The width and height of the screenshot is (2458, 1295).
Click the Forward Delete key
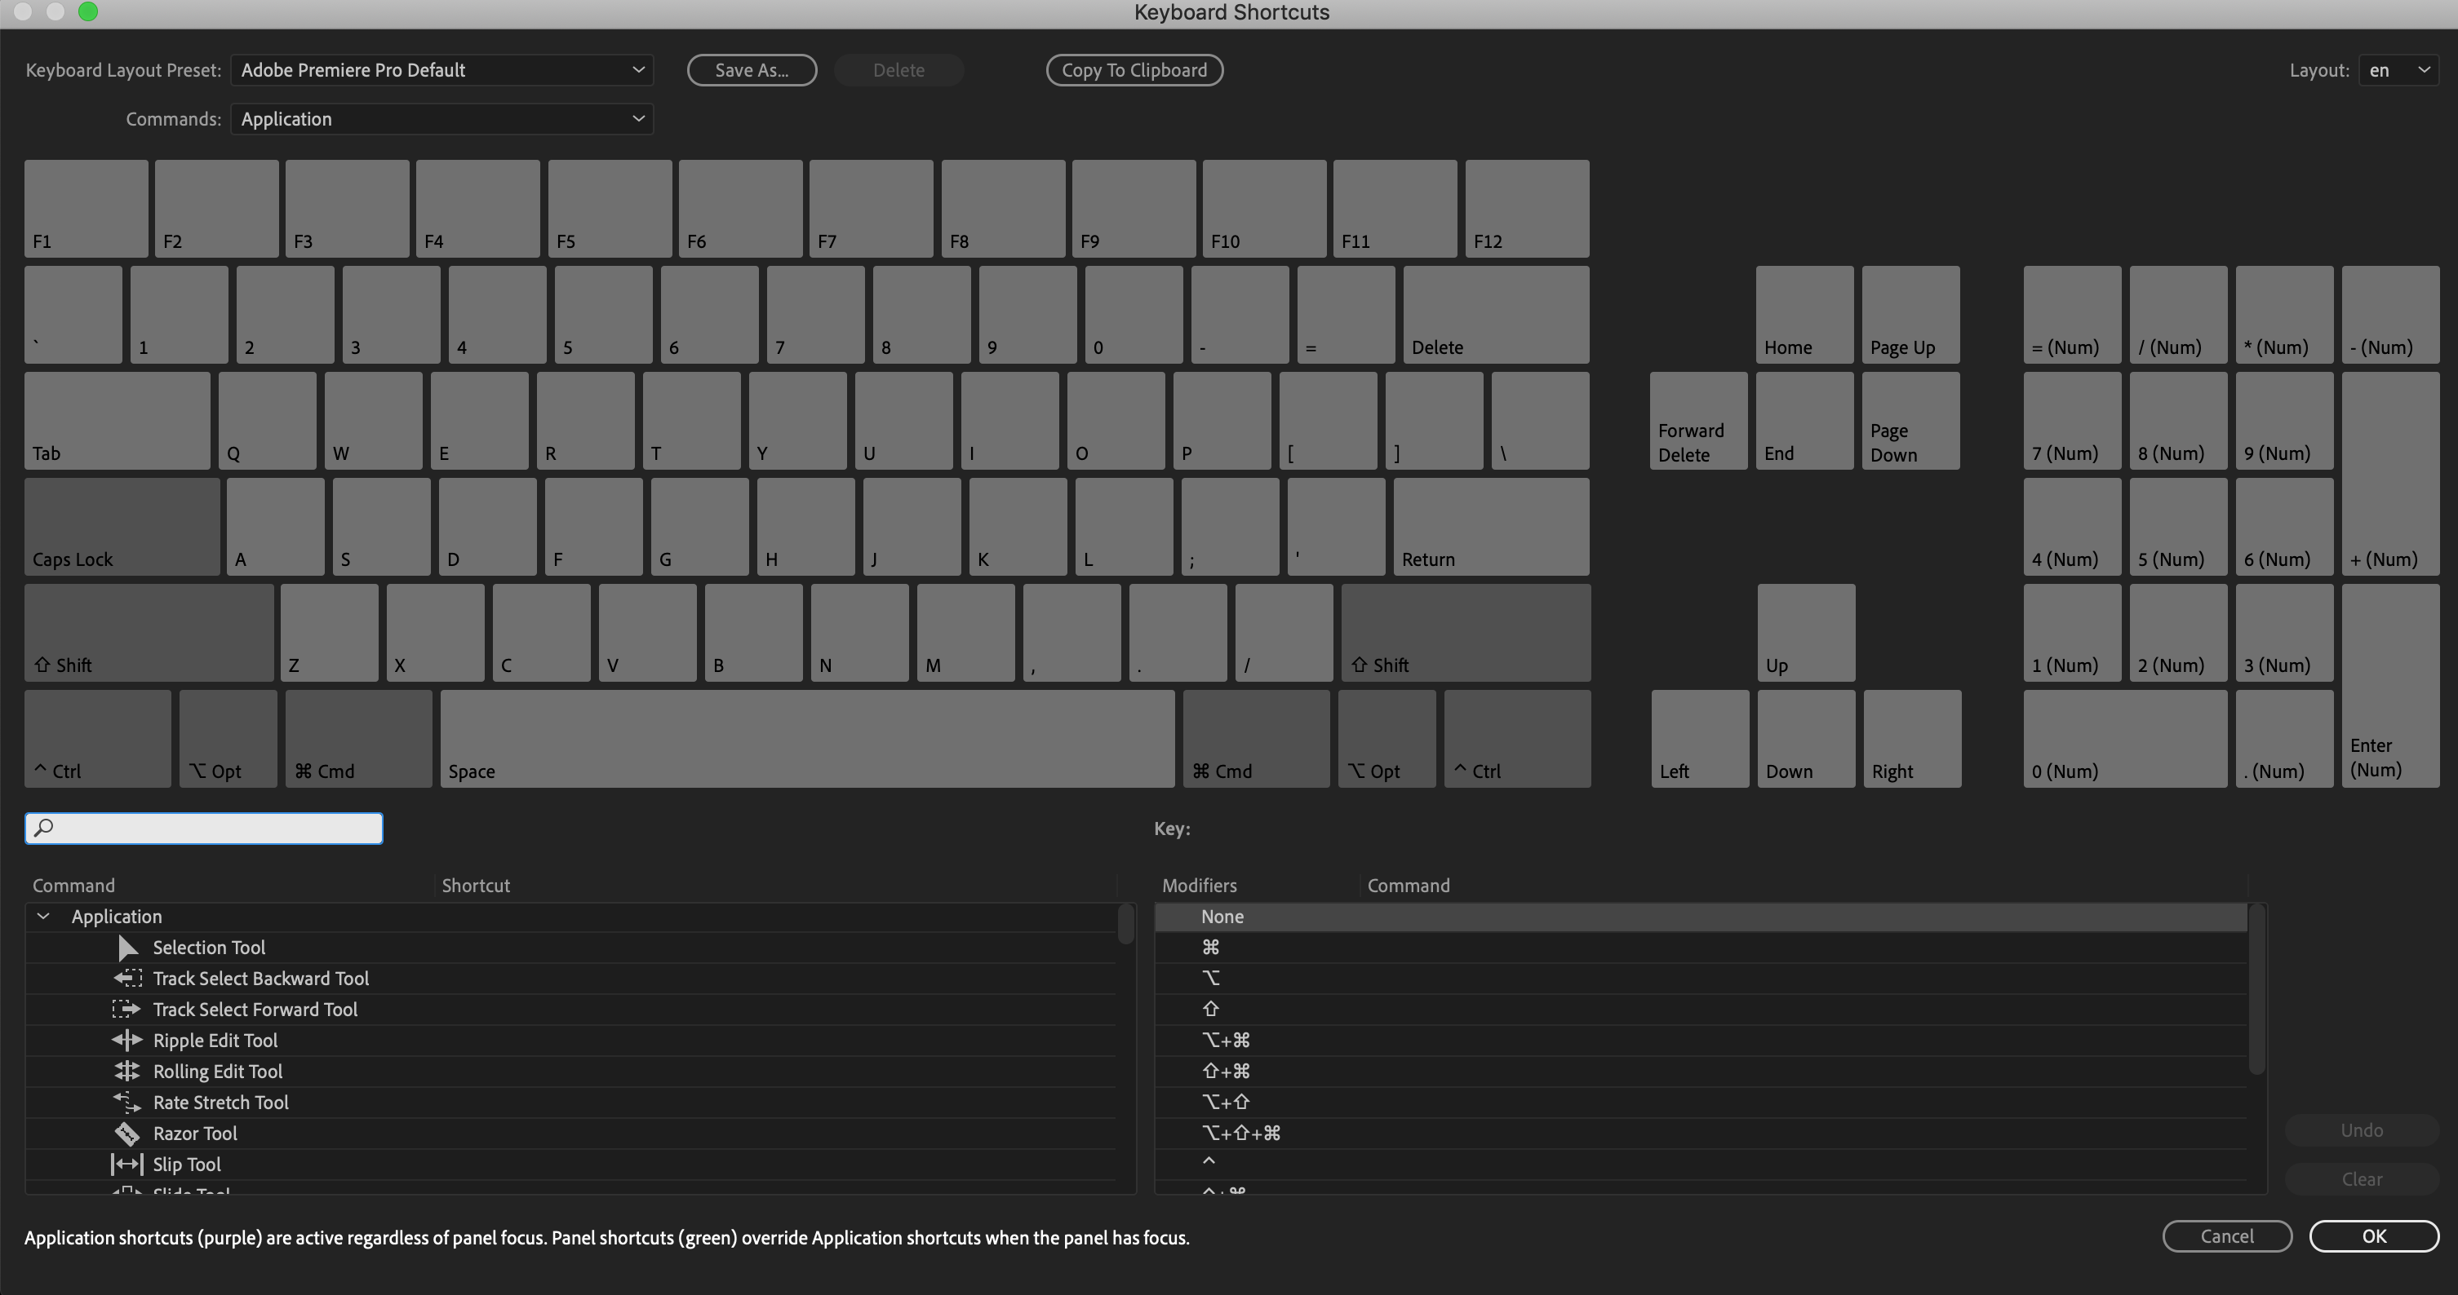point(1698,421)
